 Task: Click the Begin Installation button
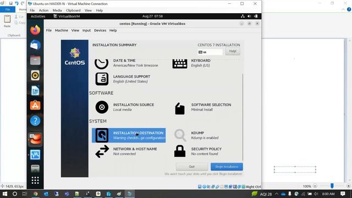pos(227,167)
